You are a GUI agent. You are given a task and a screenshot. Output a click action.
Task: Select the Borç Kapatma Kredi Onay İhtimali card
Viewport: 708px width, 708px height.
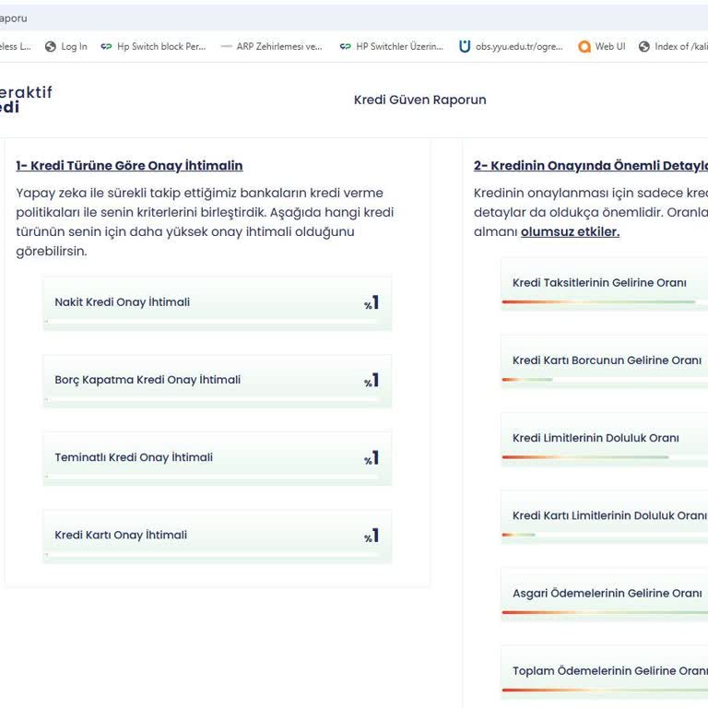tap(217, 380)
